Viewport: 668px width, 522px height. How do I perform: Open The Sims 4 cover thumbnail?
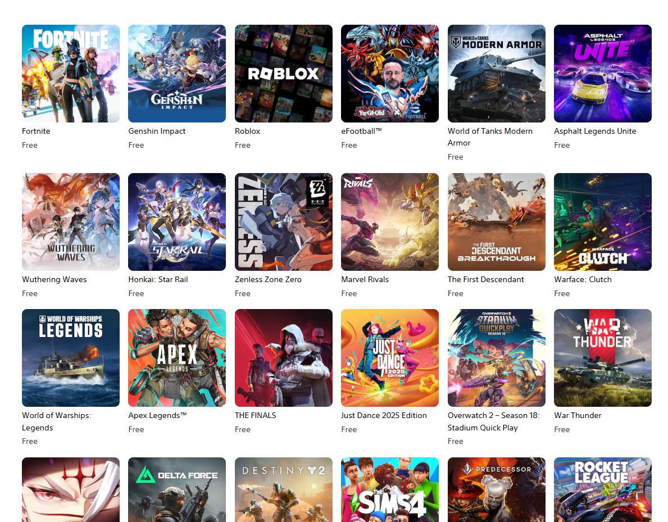390,489
